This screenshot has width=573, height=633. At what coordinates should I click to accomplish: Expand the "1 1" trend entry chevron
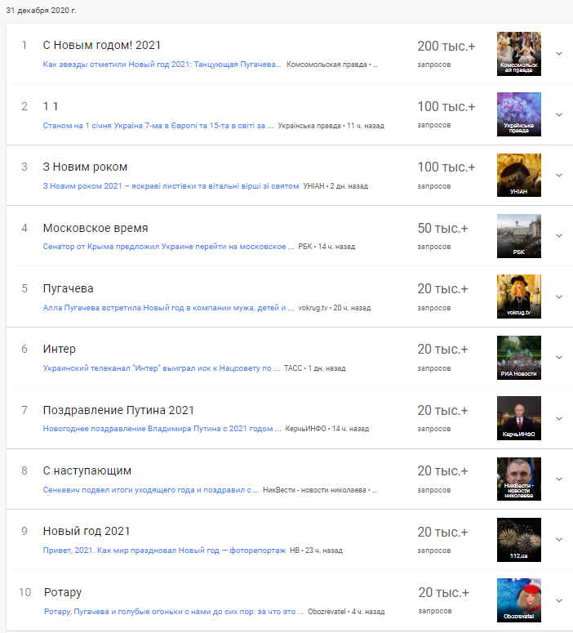(559, 114)
